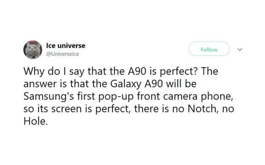This screenshot has width=265, height=165.
Task: Click the word "answer" in the tweet
Action: click(39, 84)
